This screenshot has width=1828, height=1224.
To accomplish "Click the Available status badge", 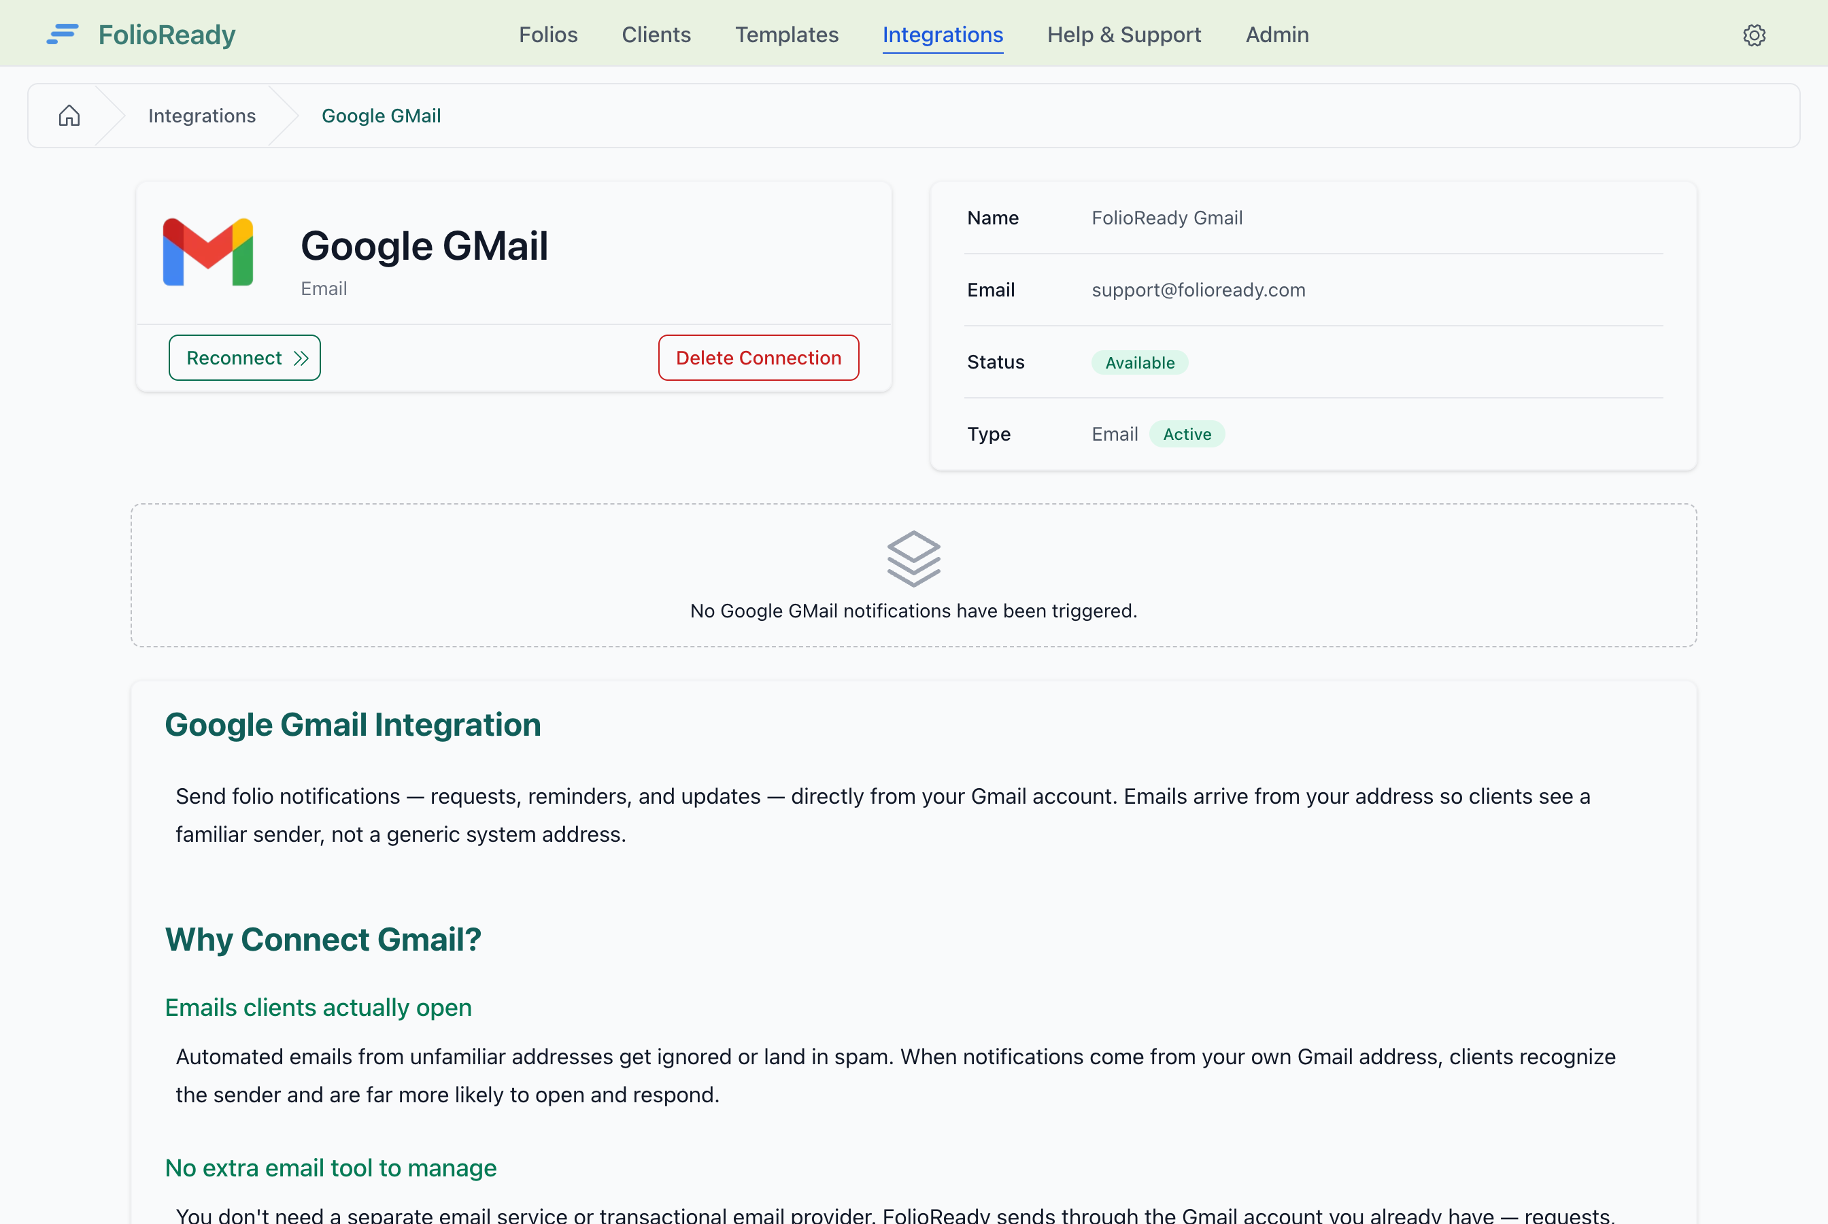I will 1140,362.
